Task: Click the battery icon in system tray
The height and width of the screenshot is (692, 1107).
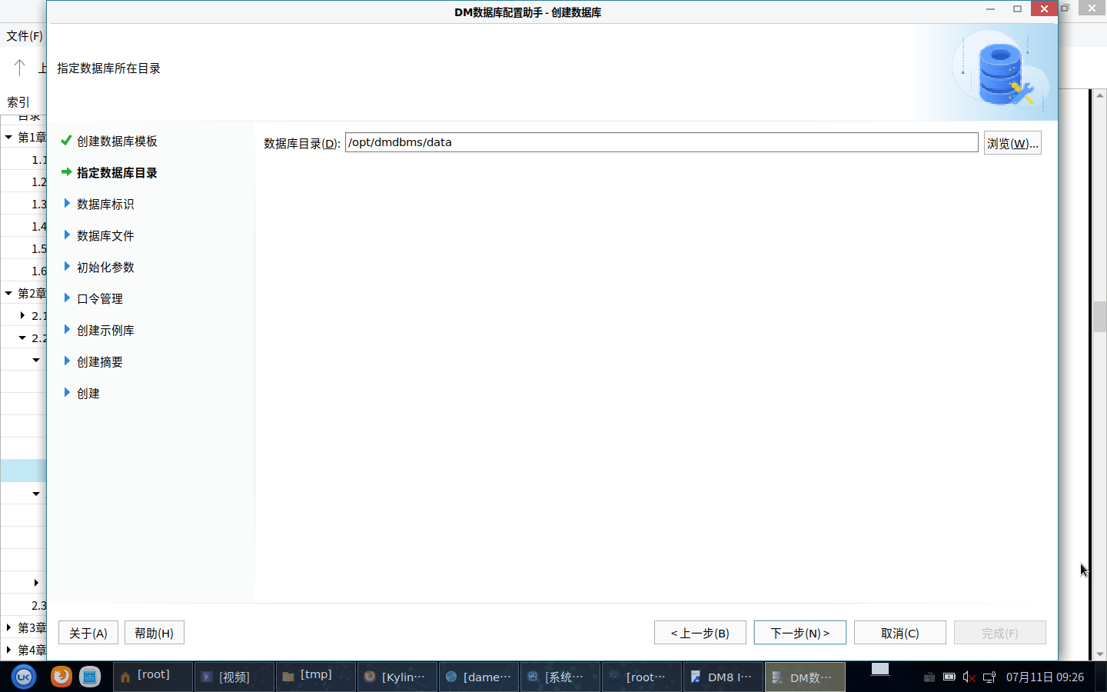Action: point(949,677)
